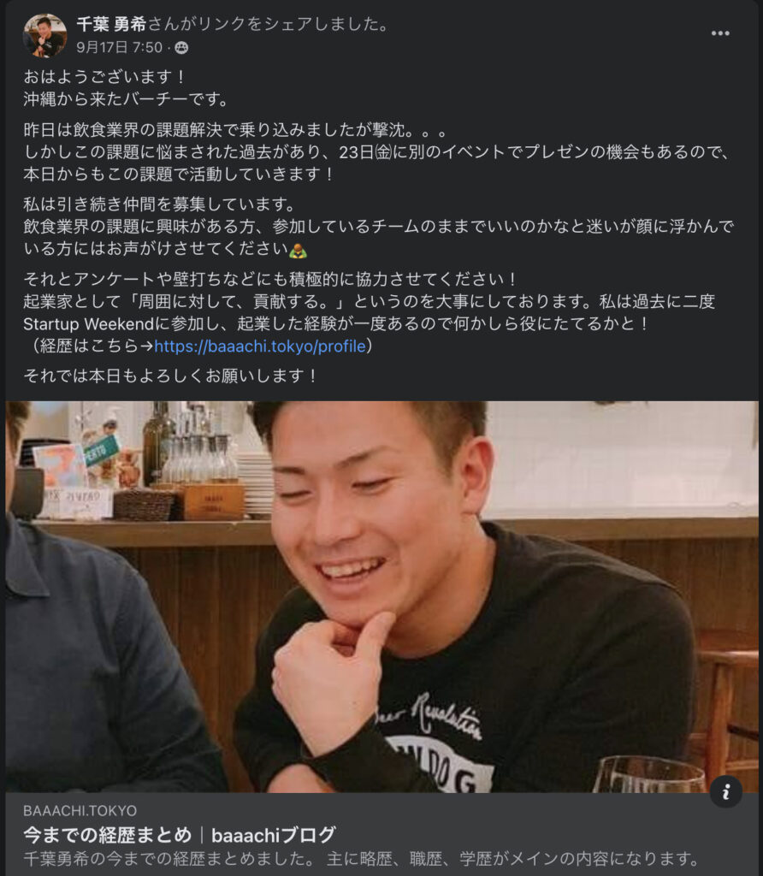Viewport: 763px width, 876px height.
Task: Click the Startup Weekend text in the post
Action: click(88, 324)
